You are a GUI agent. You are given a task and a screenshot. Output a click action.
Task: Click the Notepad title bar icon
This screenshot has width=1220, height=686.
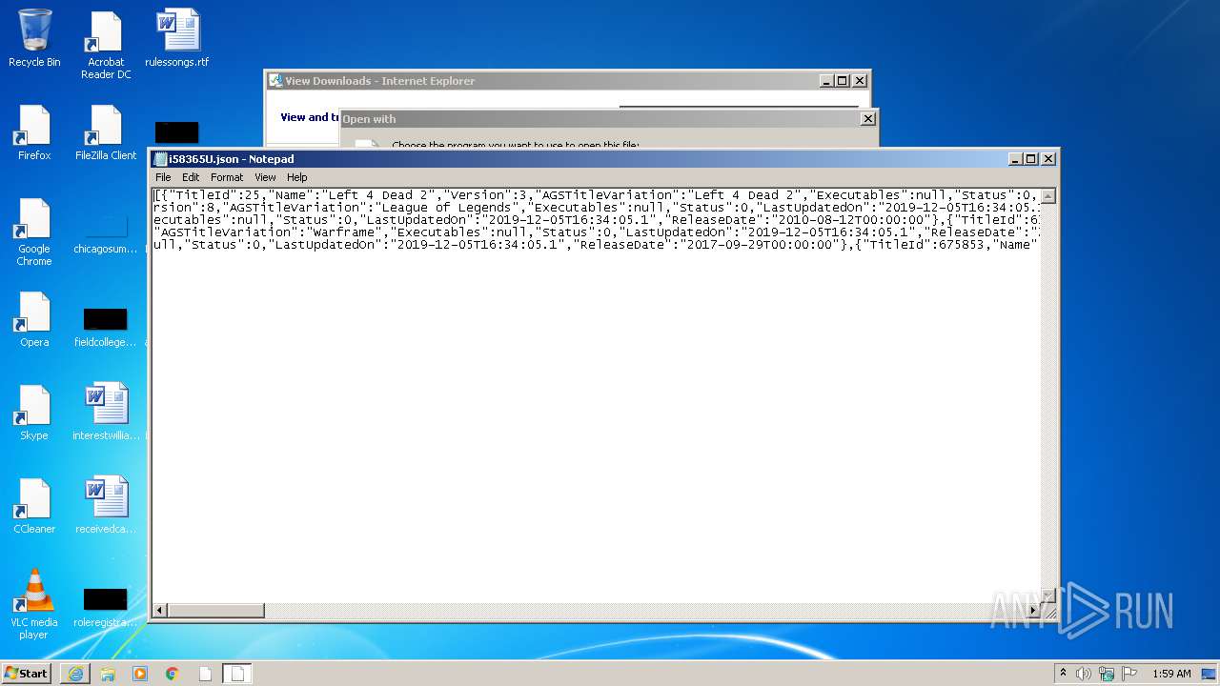point(161,159)
